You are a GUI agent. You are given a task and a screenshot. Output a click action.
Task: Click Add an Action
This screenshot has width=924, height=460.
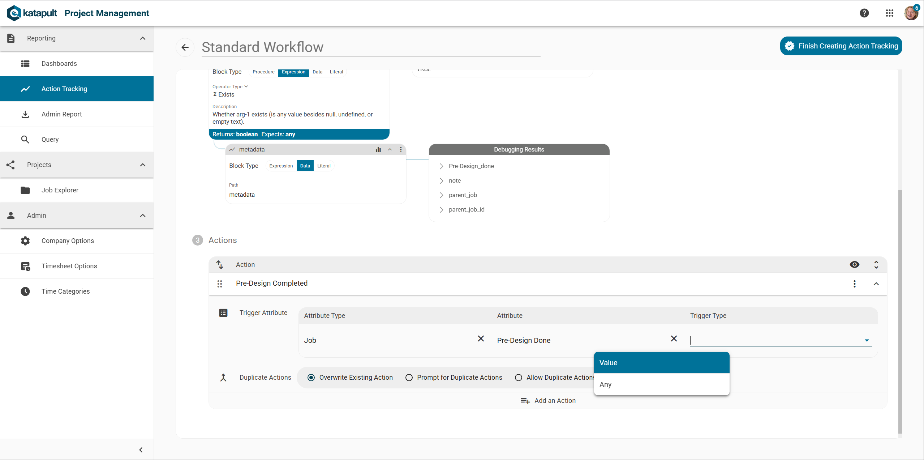548,401
